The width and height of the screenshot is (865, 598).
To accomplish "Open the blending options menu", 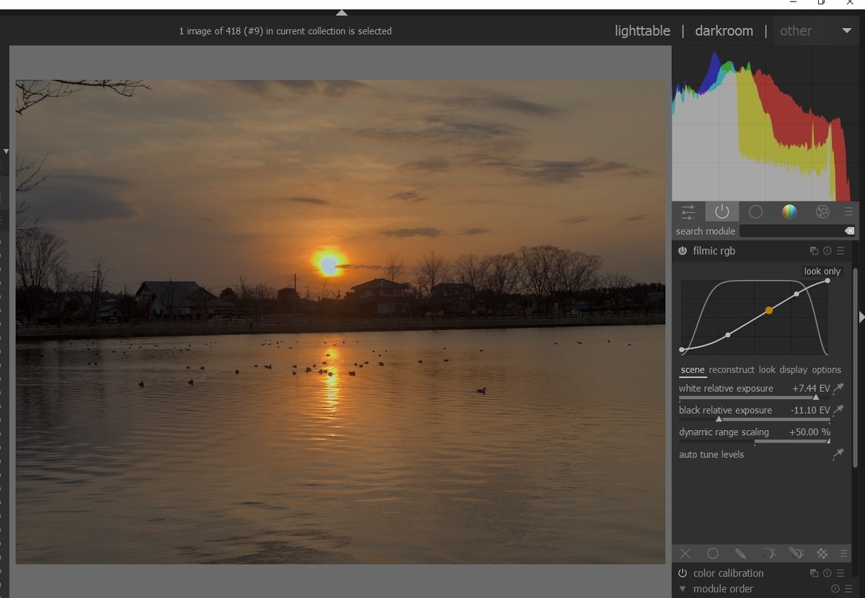I will pos(843,553).
